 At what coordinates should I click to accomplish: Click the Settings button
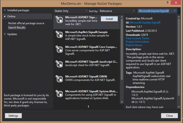[x=13, y=116]
